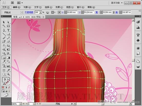The image size is (142, 106).
Task: Open zoom level 400% dropdown
Action: tap(20, 104)
